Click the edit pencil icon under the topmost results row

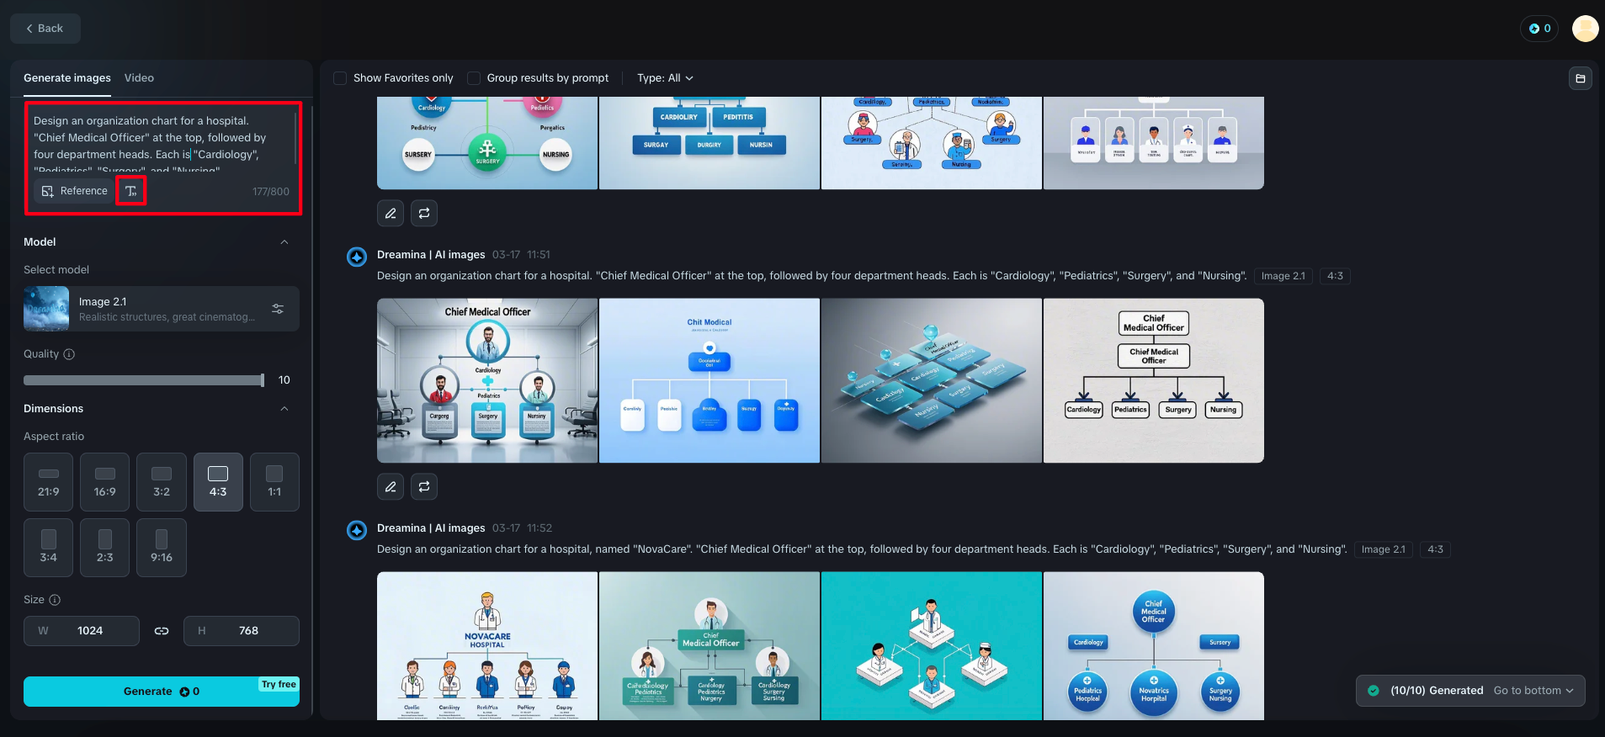[391, 214]
